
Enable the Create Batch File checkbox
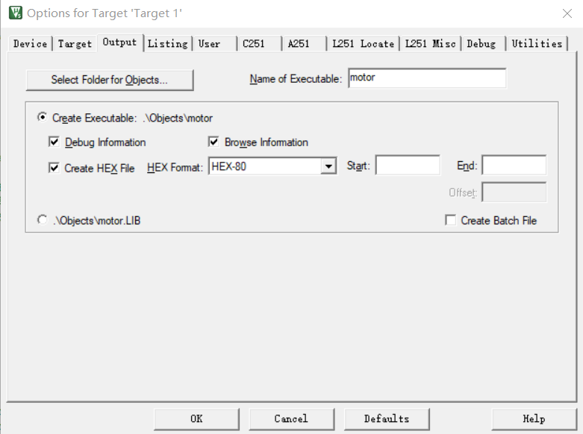pyautogui.click(x=451, y=220)
